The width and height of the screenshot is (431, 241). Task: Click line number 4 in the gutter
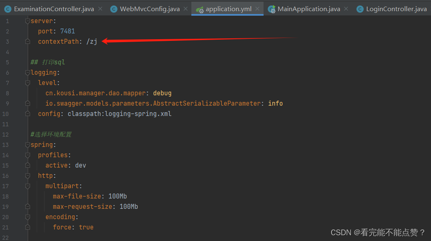(7, 52)
